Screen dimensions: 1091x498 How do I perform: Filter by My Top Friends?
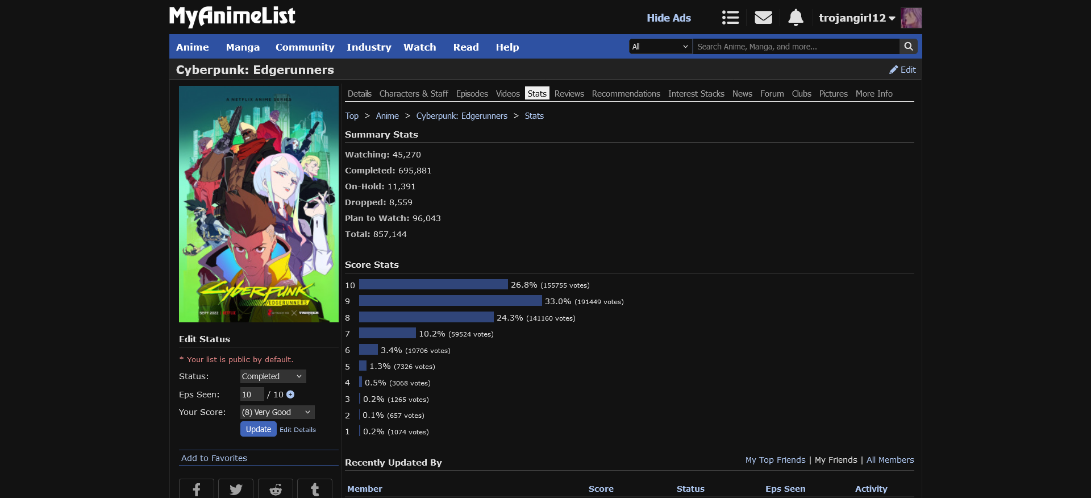(x=776, y=460)
